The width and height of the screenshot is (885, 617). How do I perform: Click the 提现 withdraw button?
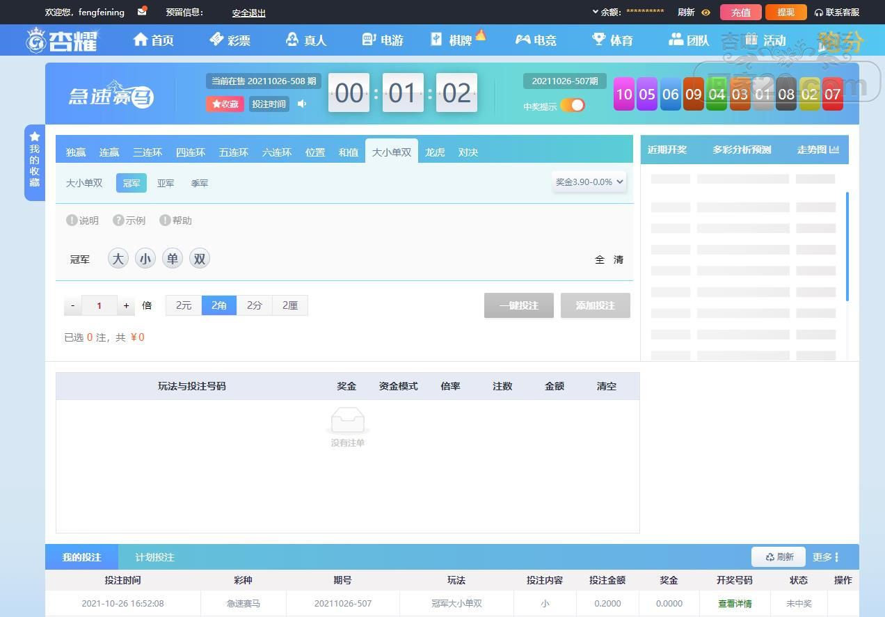coord(786,13)
